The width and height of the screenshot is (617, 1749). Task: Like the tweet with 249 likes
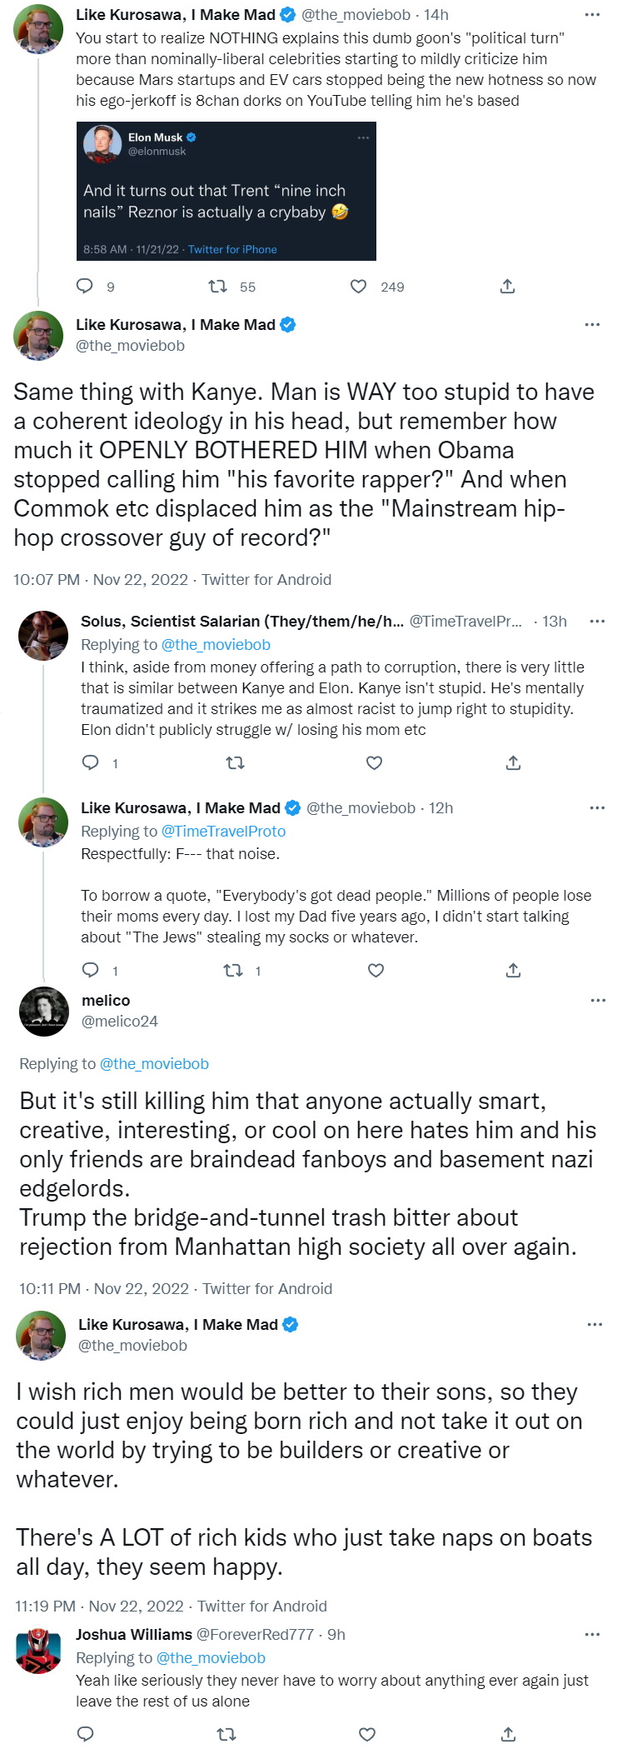(x=359, y=287)
